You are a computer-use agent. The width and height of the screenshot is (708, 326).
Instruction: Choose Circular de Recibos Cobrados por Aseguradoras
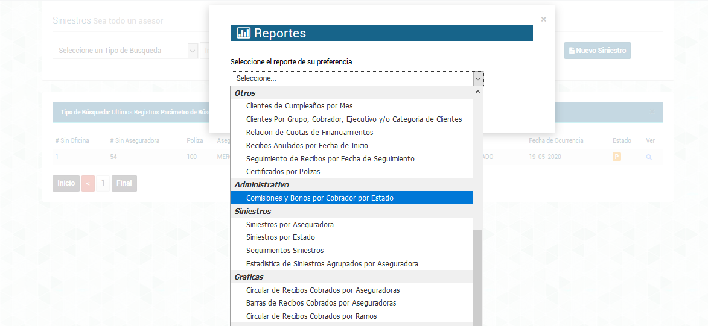click(323, 290)
